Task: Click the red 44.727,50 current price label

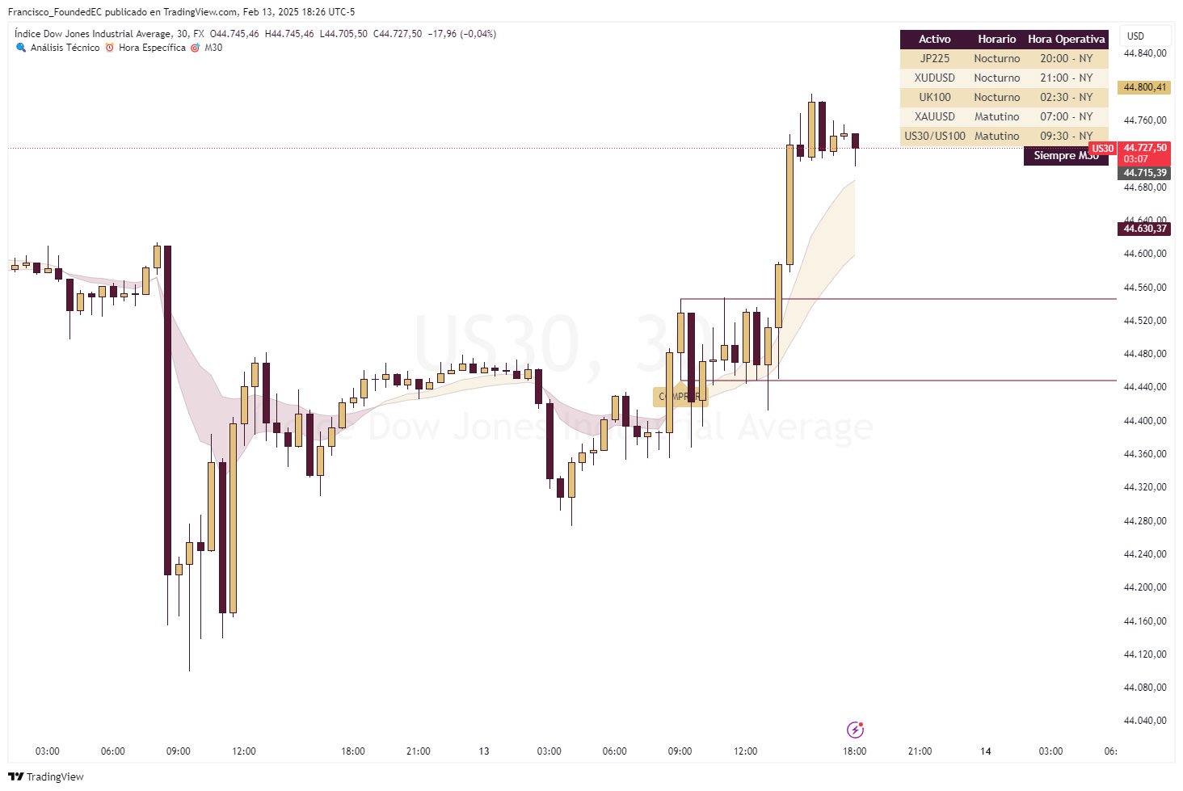Action: pos(1144,149)
